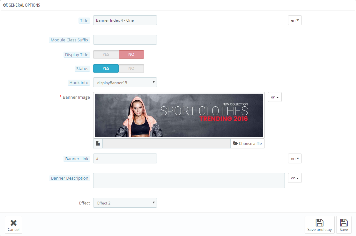The width and height of the screenshot is (356, 236).
Task: Click the Module Class Suffix label
Action: point(70,40)
